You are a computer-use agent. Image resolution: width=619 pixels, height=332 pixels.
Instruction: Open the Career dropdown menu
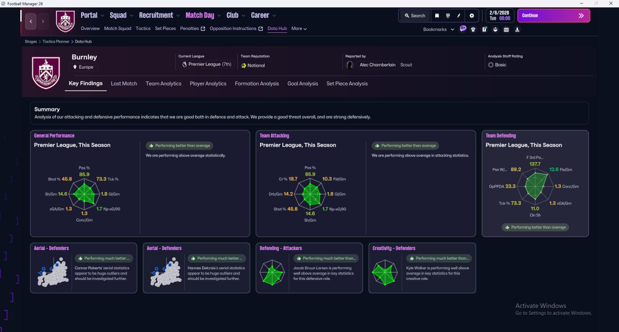[x=263, y=15]
